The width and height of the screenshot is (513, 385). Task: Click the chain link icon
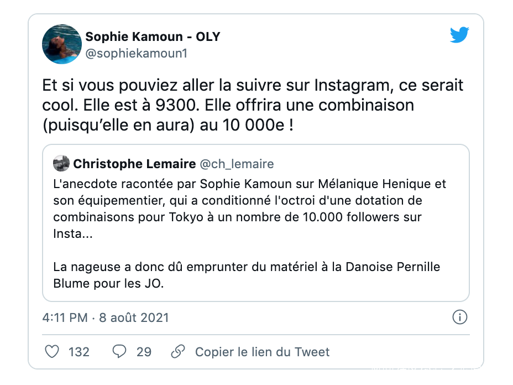178,352
